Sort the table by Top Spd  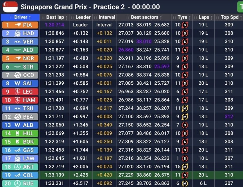tap(229, 17)
